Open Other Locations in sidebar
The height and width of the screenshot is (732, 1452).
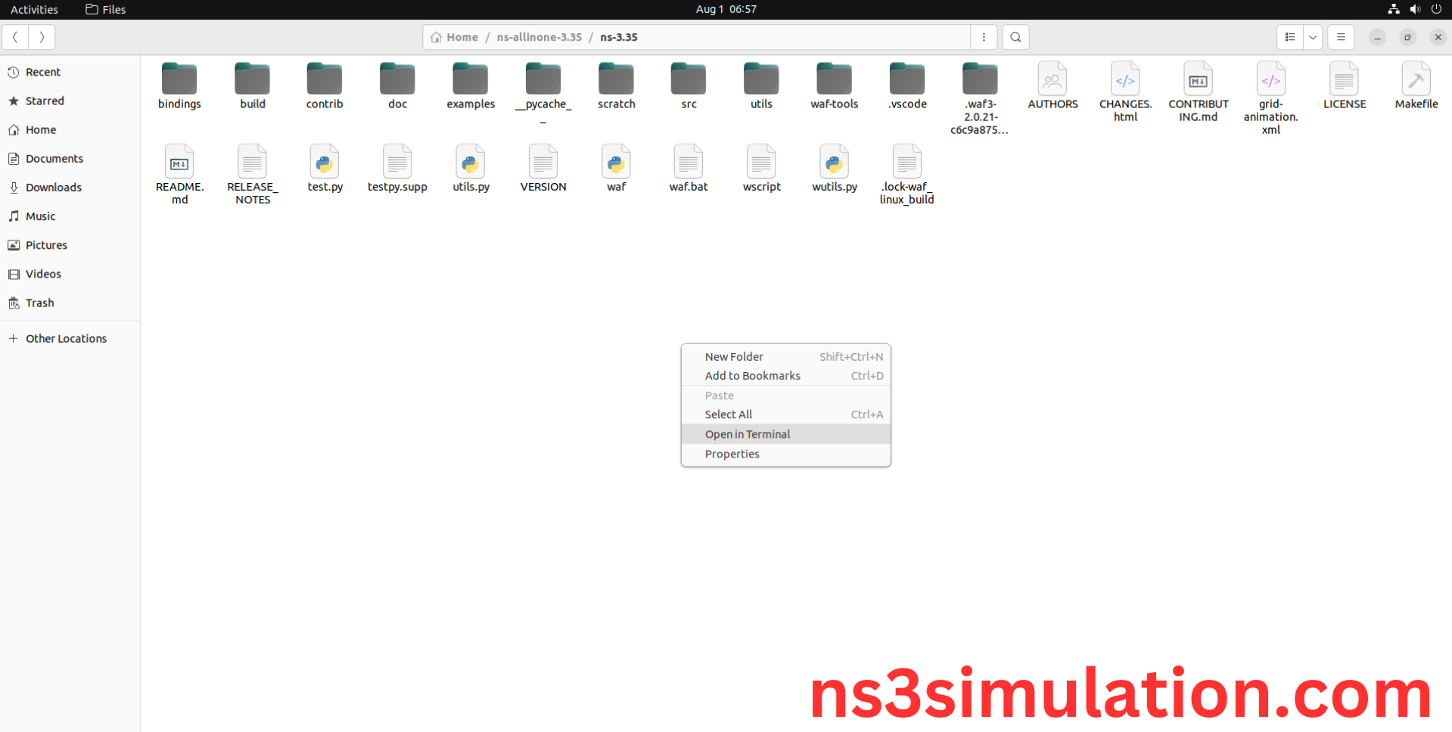pyautogui.click(x=66, y=339)
